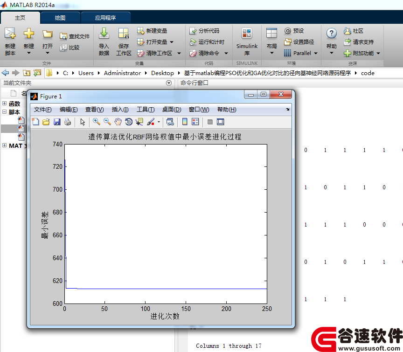Click Insert Legend icon
Screen dimensions: 403x352
click(x=195, y=122)
